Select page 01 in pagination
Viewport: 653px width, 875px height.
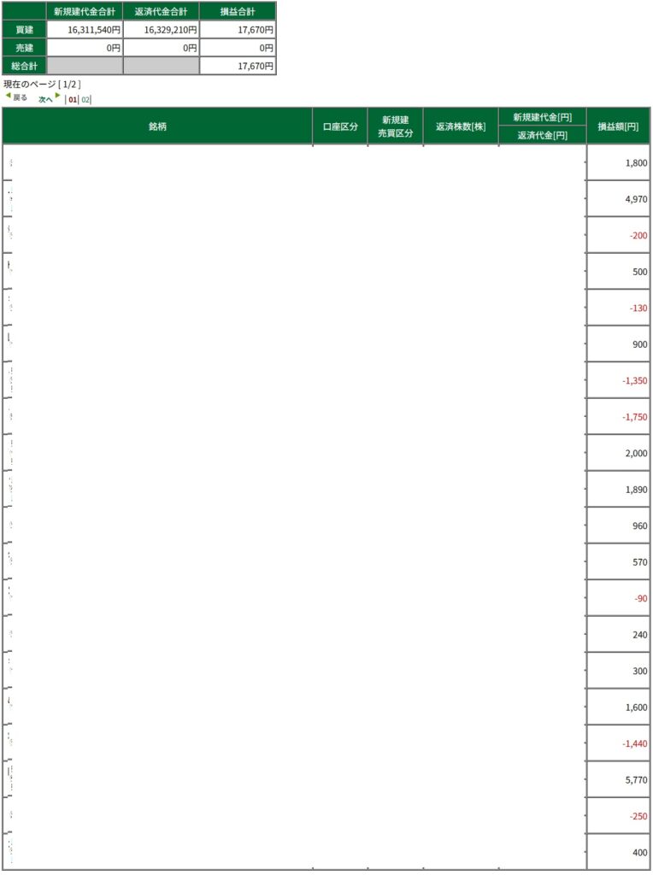pyautogui.click(x=73, y=99)
